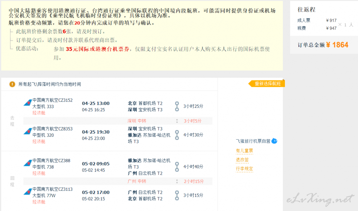Click the 所有起飞\降落时间均为当地时间 notice text

click(50, 84)
